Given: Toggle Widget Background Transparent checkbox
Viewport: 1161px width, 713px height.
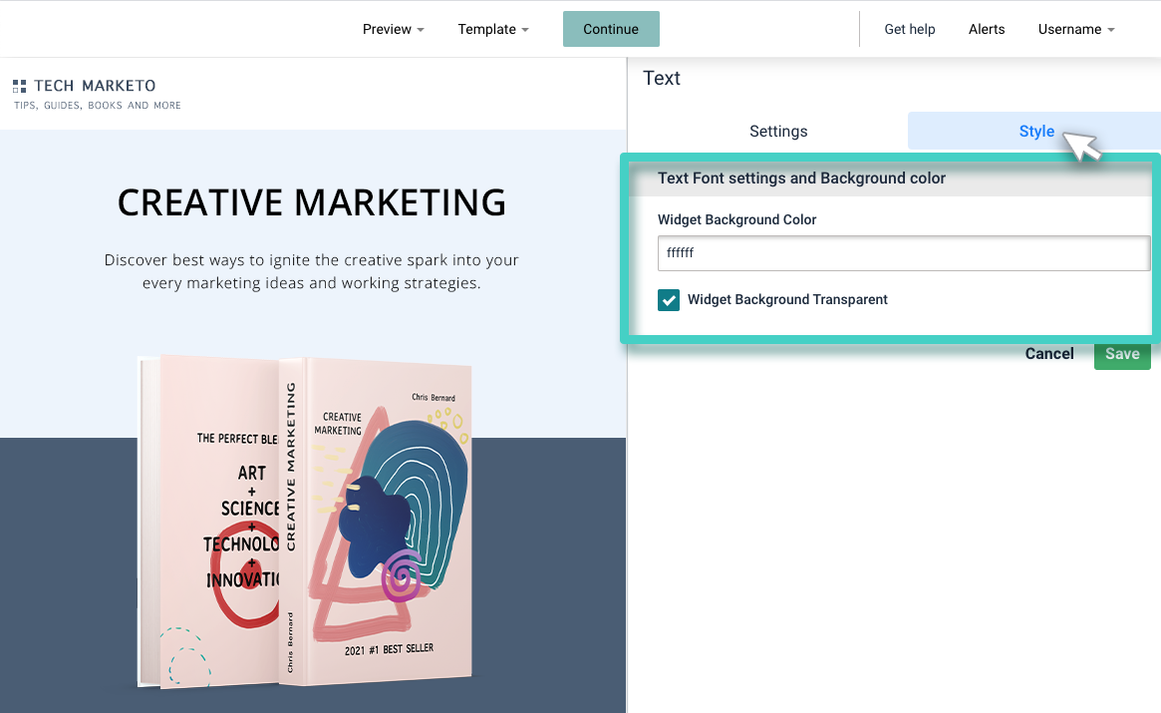Looking at the screenshot, I should 669,299.
